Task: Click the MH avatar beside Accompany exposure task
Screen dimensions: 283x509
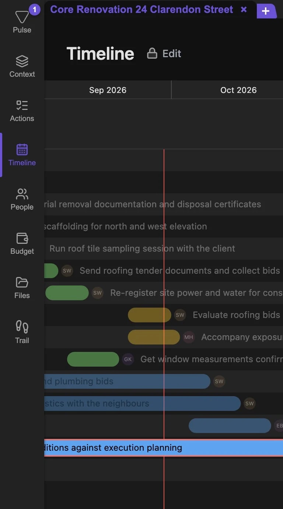Action: coord(189,337)
